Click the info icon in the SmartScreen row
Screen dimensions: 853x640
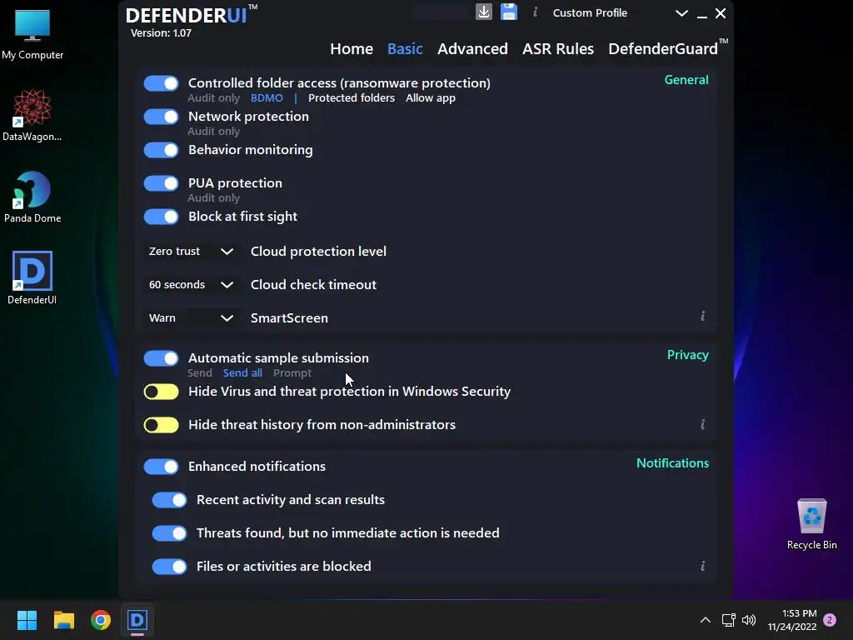[x=703, y=316]
